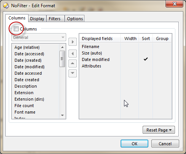Select Extension (dirs) in the field list
Image resolution: width=186 pixels, height=154 pixels.
coord(29,99)
